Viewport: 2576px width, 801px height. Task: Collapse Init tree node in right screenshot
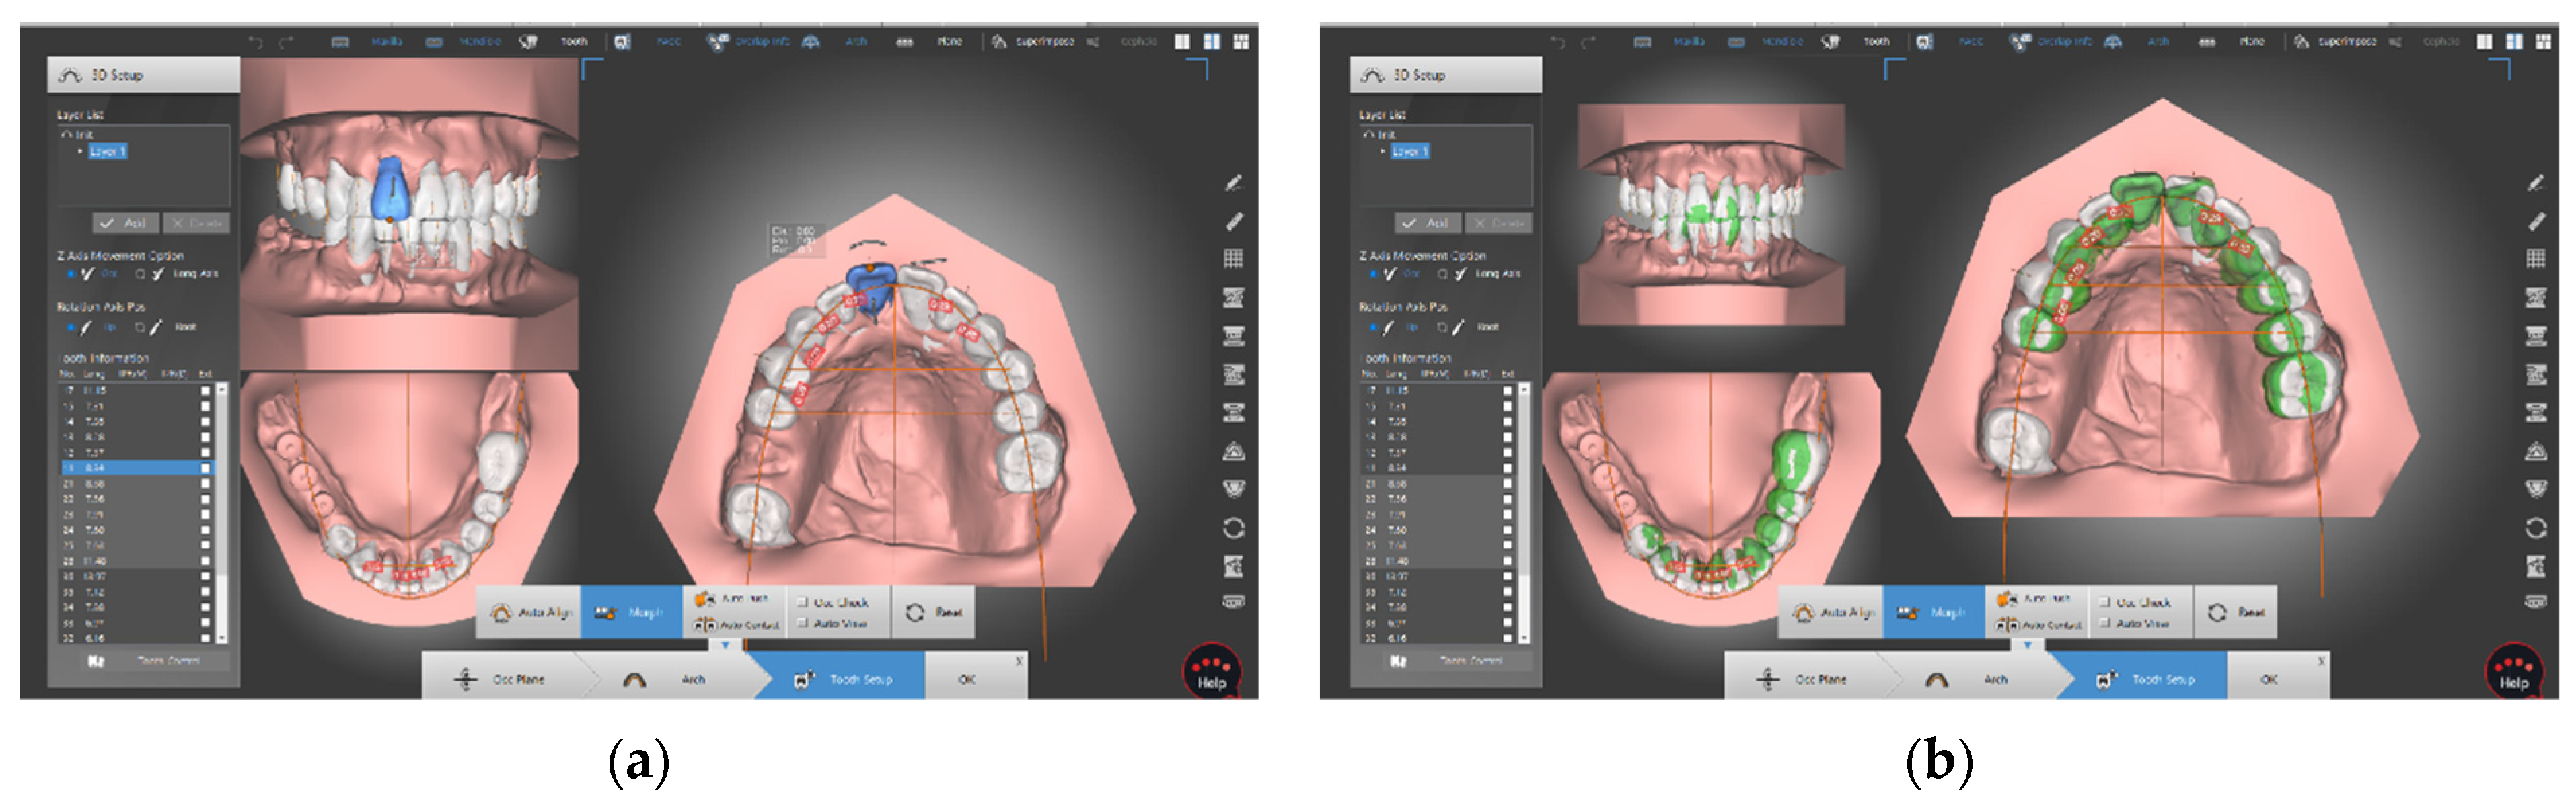pos(1368,135)
